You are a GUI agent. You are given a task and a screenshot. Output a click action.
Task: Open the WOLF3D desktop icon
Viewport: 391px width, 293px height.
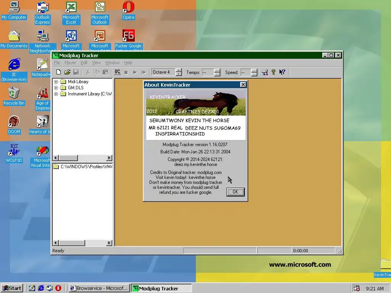(14, 154)
